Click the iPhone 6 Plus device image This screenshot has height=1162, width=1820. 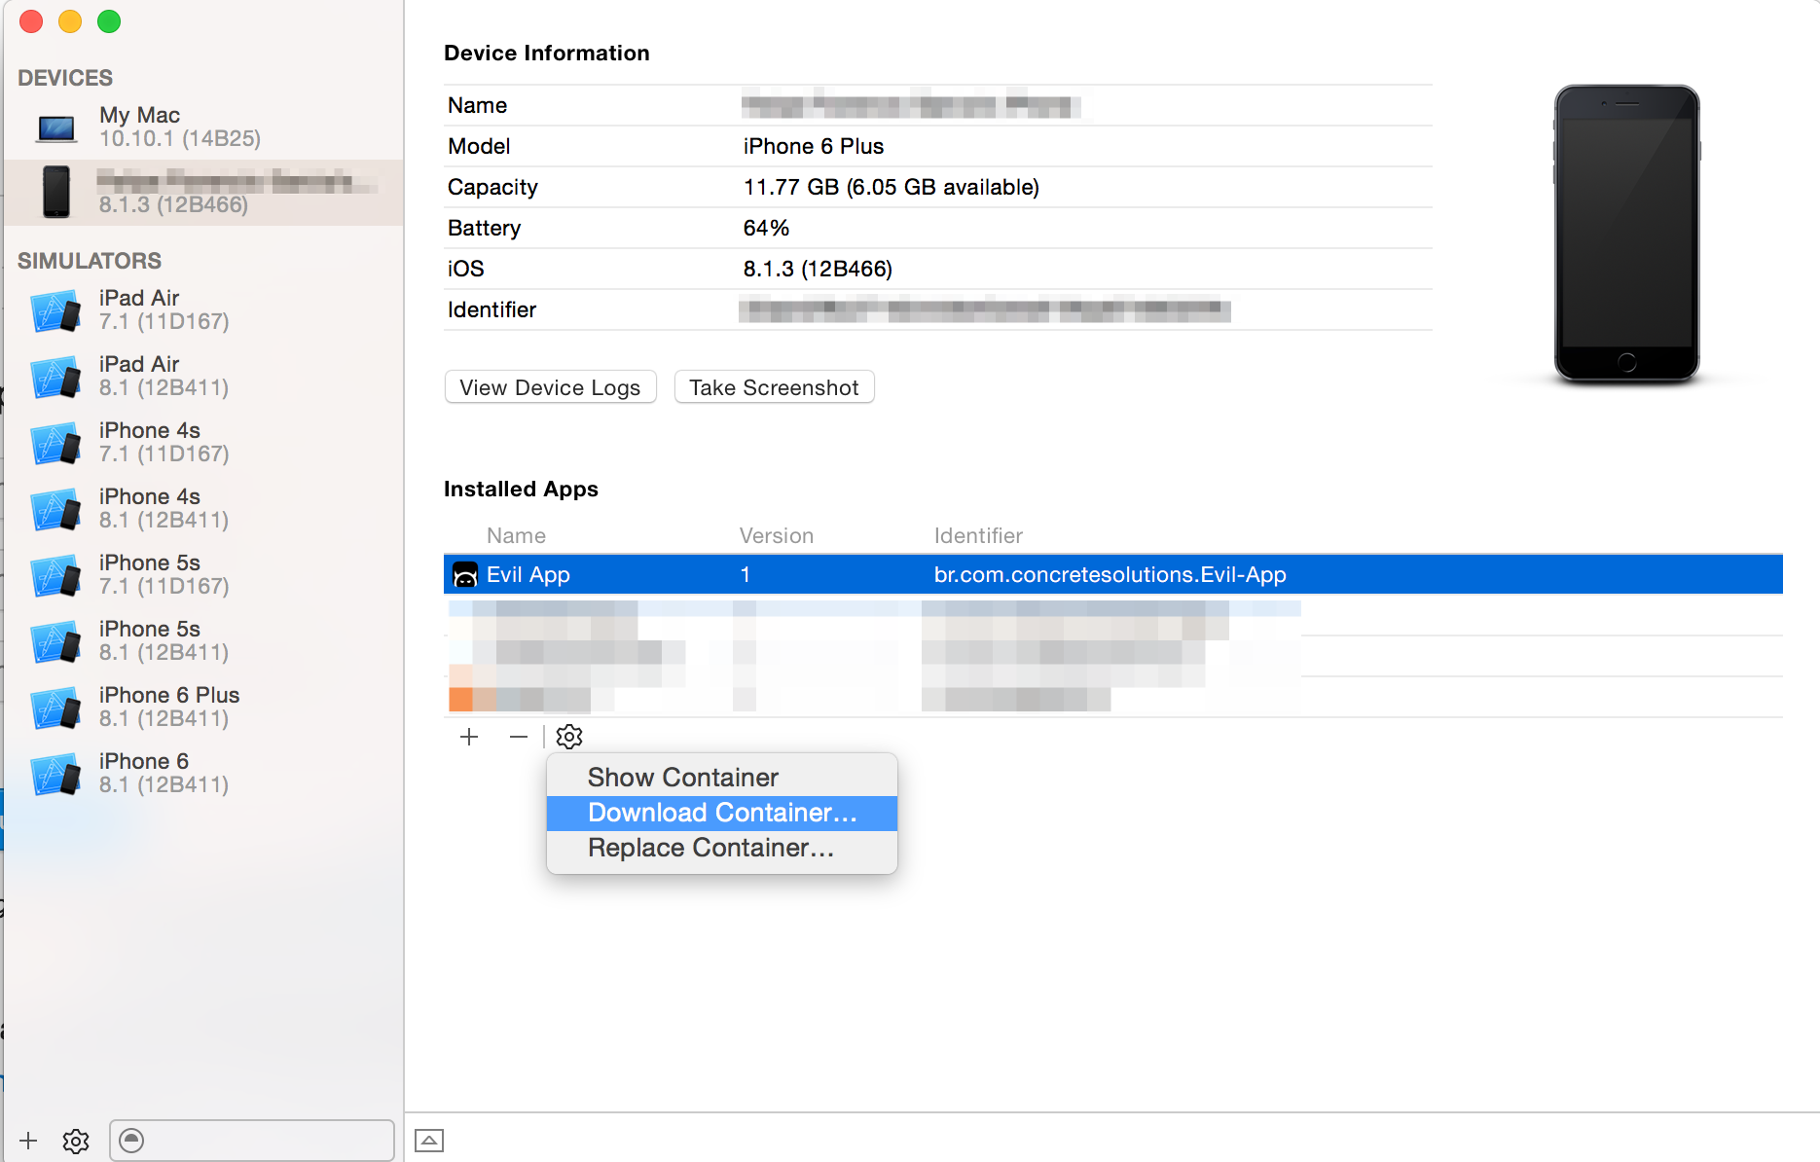[x=1626, y=233]
